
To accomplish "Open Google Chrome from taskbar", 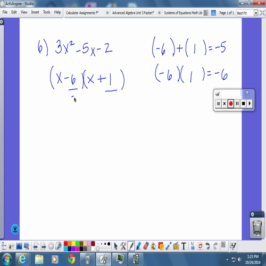I will 71,260.
